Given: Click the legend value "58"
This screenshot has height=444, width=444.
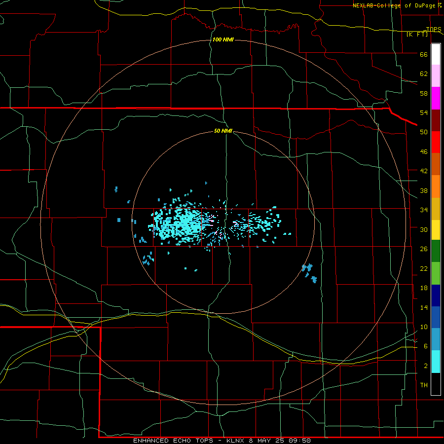Looking at the screenshot, I should tap(424, 93).
